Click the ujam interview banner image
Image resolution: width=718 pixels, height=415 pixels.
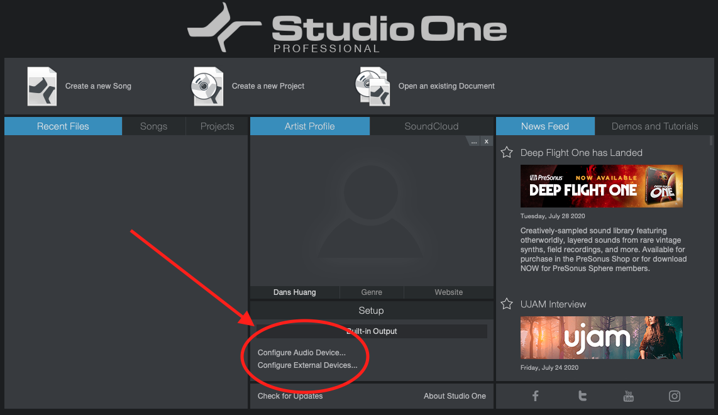pyautogui.click(x=601, y=338)
